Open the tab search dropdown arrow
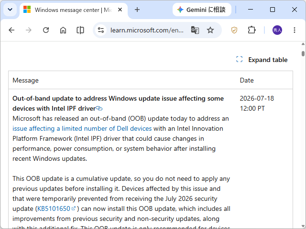This screenshot has width=306, height=229. pos(10,10)
